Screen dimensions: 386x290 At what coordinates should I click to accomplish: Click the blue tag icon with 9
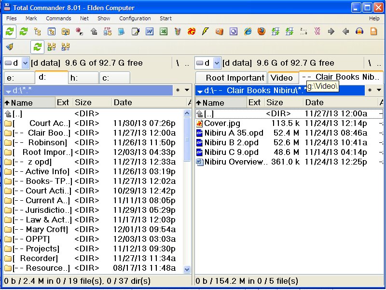pyautogui.click(x=10, y=47)
